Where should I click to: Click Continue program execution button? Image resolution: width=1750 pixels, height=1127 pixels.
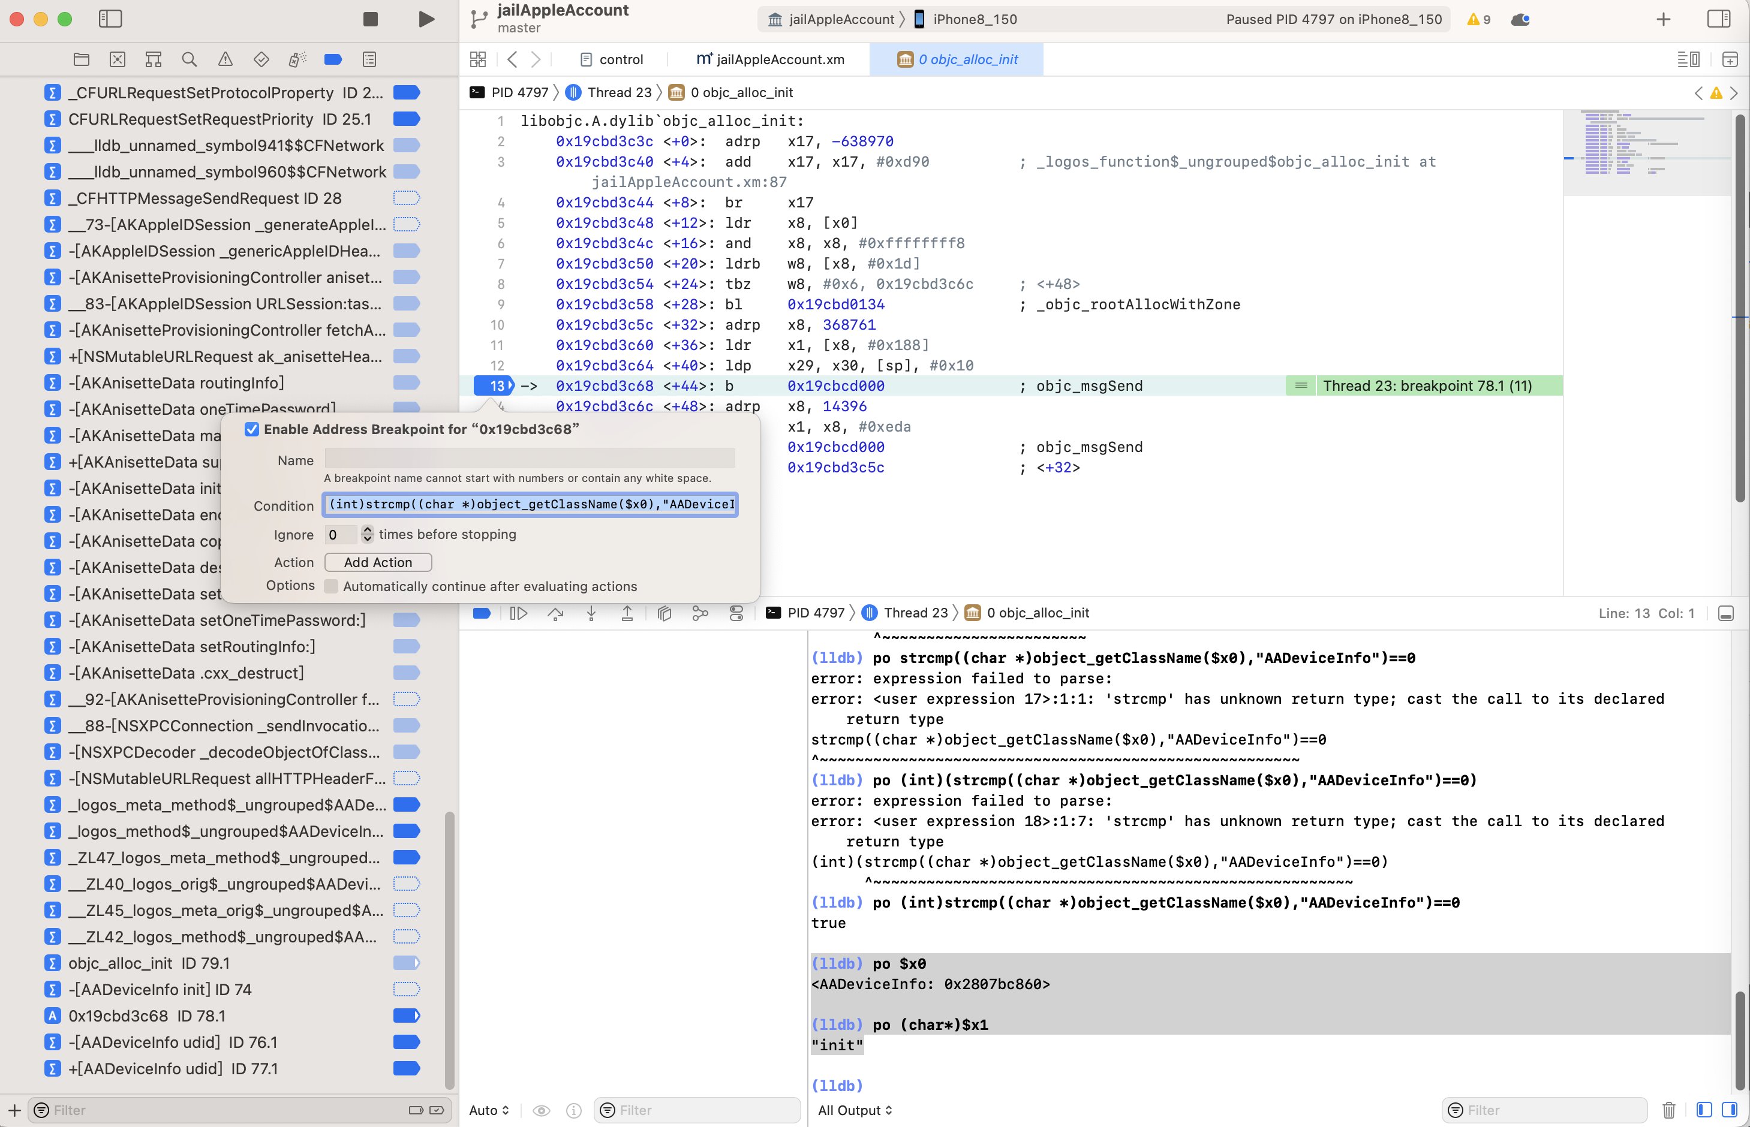(x=518, y=613)
